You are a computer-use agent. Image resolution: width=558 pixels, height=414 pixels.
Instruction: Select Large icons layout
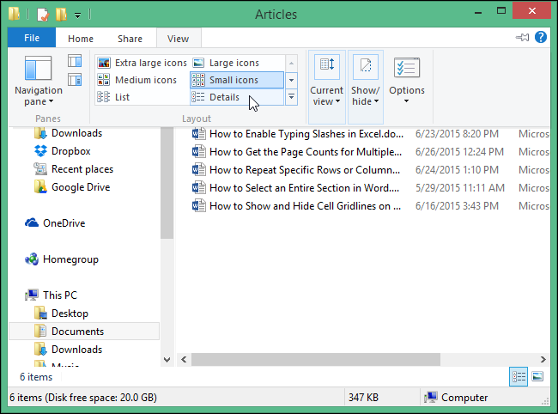[x=237, y=63]
